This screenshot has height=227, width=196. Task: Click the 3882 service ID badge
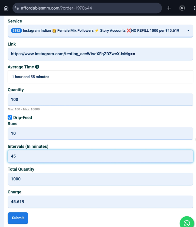16,30
